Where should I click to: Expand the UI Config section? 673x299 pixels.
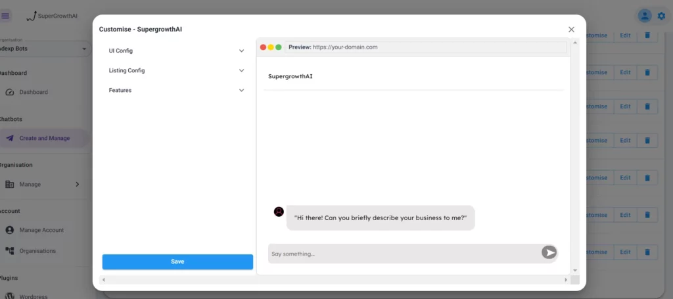[177, 51]
